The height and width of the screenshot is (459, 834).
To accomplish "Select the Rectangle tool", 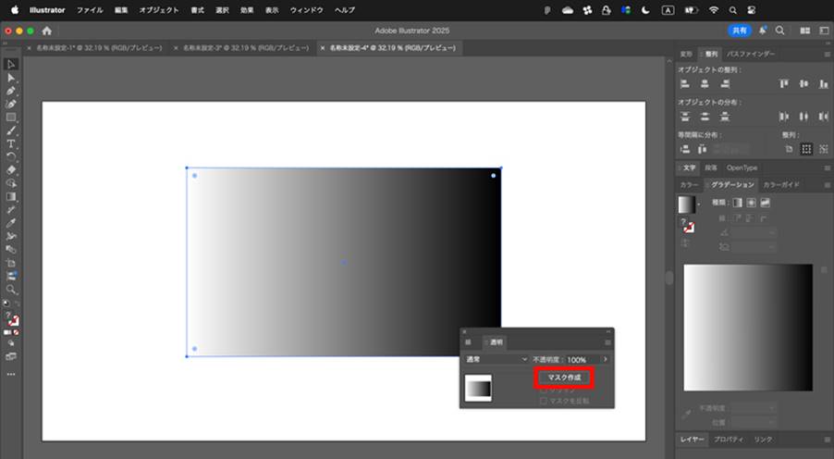I will [x=11, y=118].
